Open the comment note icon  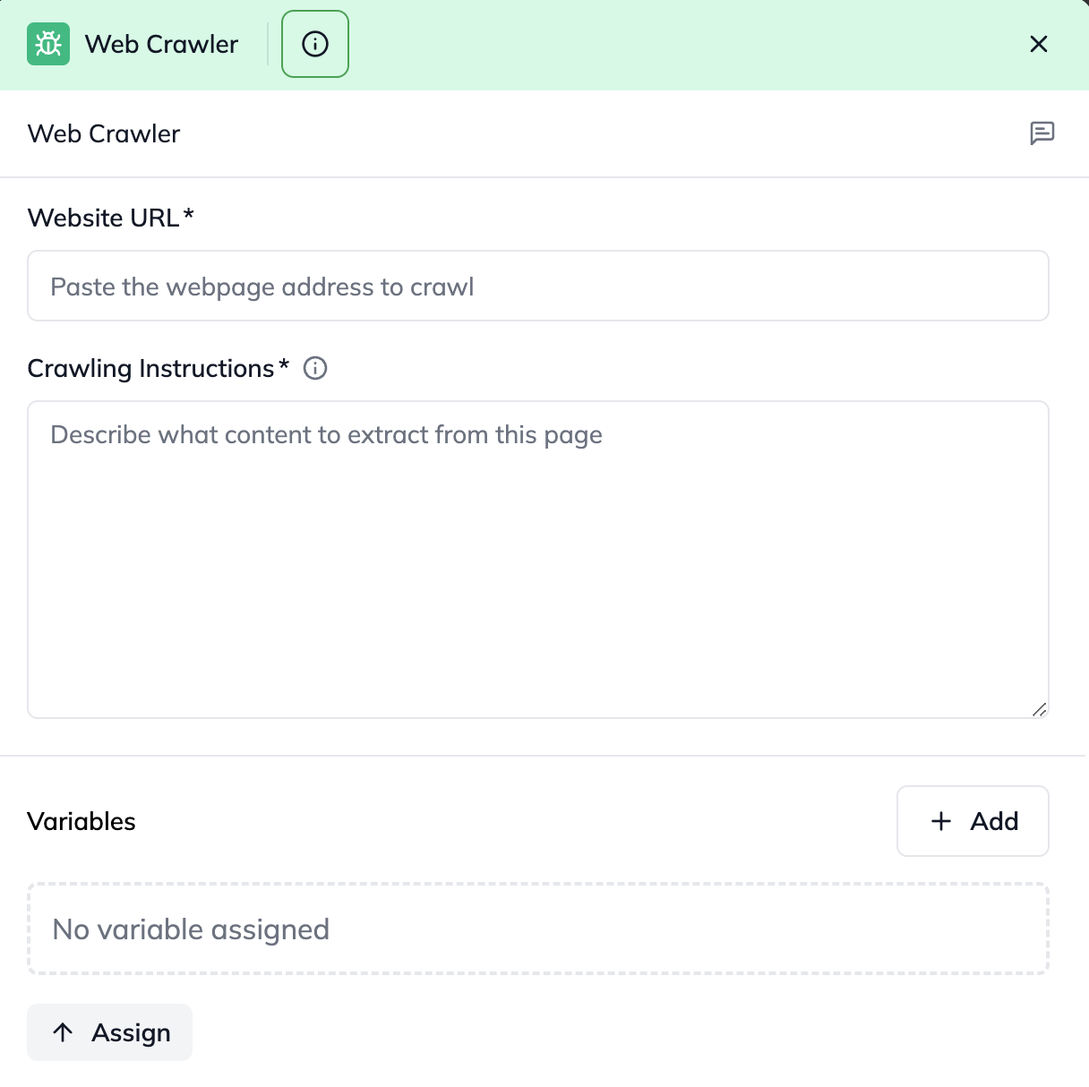point(1042,133)
